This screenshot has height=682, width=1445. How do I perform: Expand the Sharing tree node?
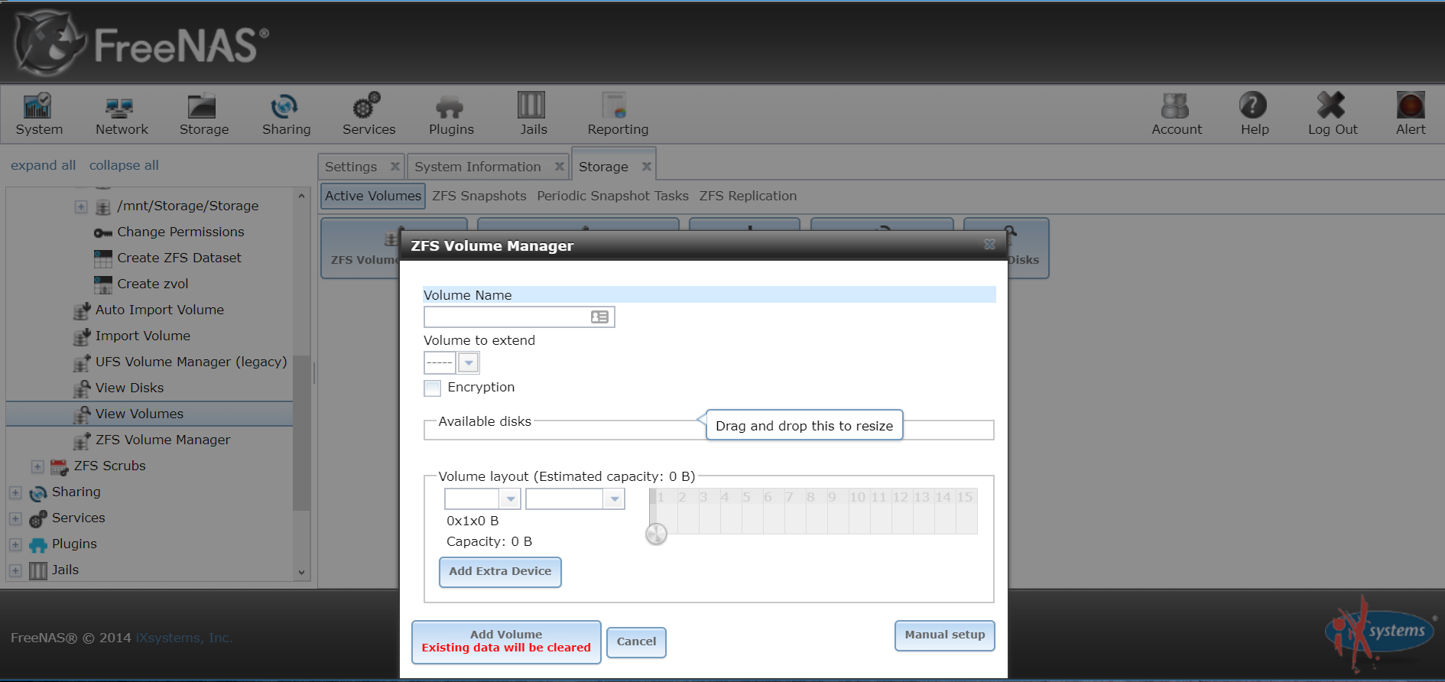pos(15,492)
